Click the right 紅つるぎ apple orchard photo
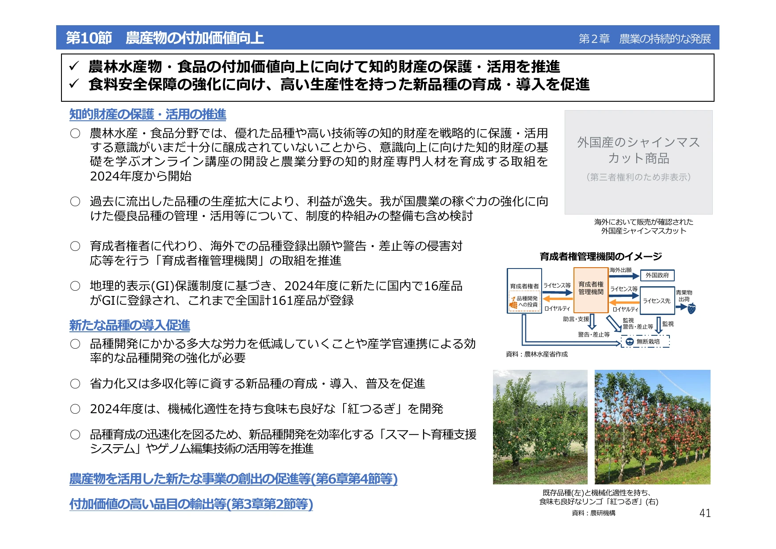Image resolution: width=776 pixels, height=549 pixels. click(653, 427)
